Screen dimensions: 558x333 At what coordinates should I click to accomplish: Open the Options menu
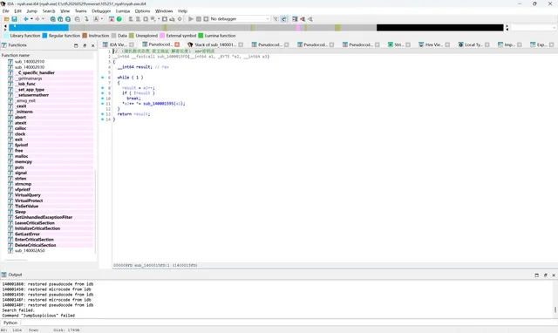(142, 11)
